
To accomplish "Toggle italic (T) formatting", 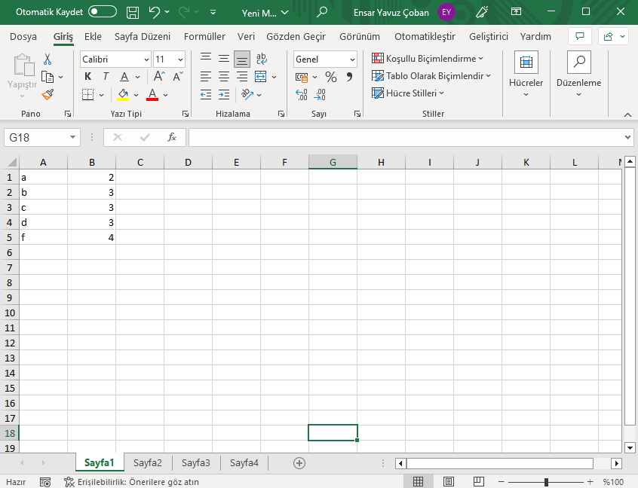I will pyautogui.click(x=106, y=76).
